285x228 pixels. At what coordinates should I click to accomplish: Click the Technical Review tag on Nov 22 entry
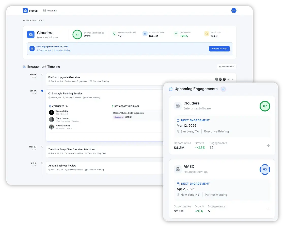click(x=74, y=154)
